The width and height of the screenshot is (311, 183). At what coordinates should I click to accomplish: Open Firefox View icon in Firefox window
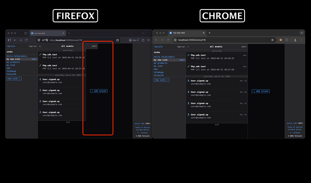[x=26, y=33]
